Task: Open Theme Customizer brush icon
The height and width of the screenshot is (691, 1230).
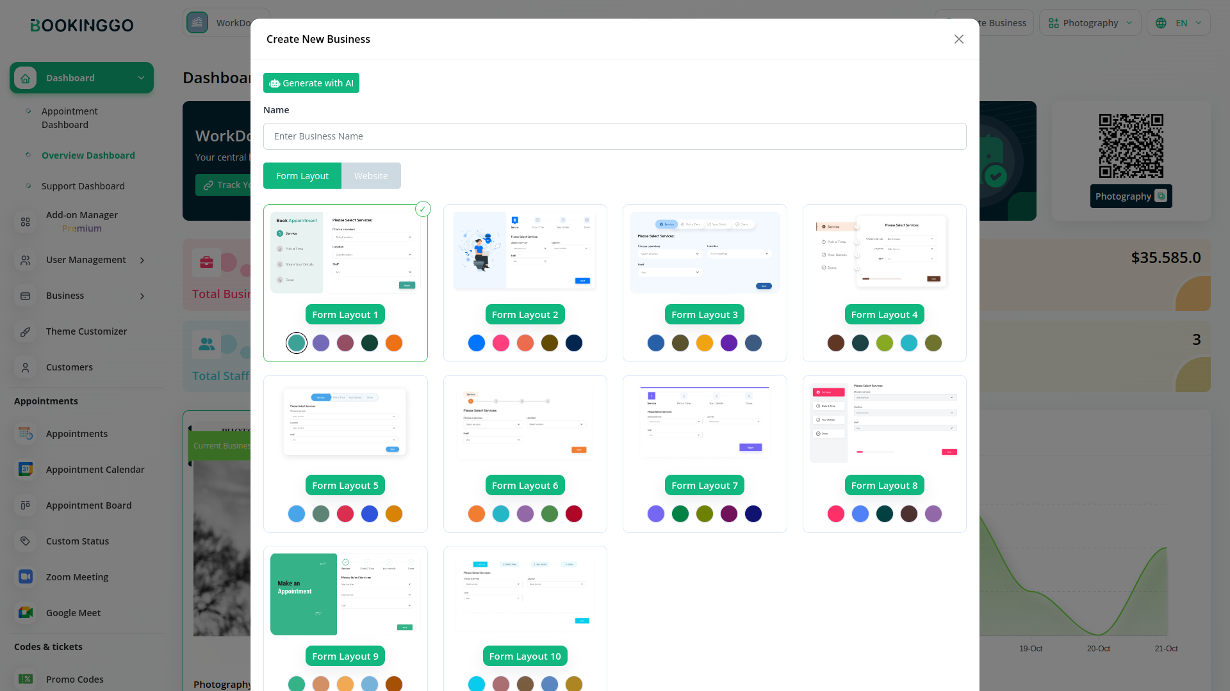Action: 26,331
